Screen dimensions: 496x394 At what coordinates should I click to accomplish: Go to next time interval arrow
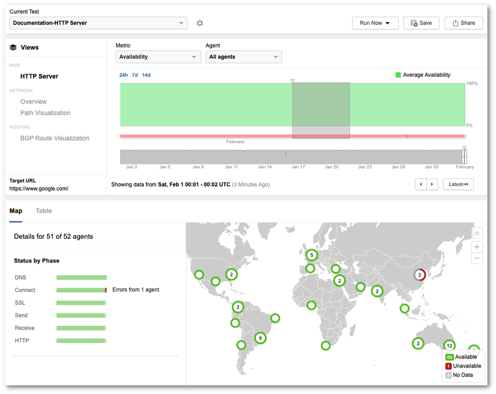coord(432,184)
